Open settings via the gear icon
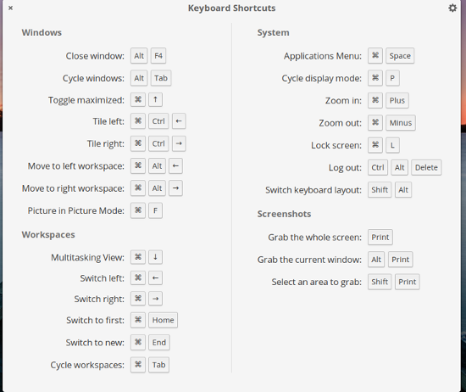Image resolution: width=466 pixels, height=392 pixels. (452, 8)
